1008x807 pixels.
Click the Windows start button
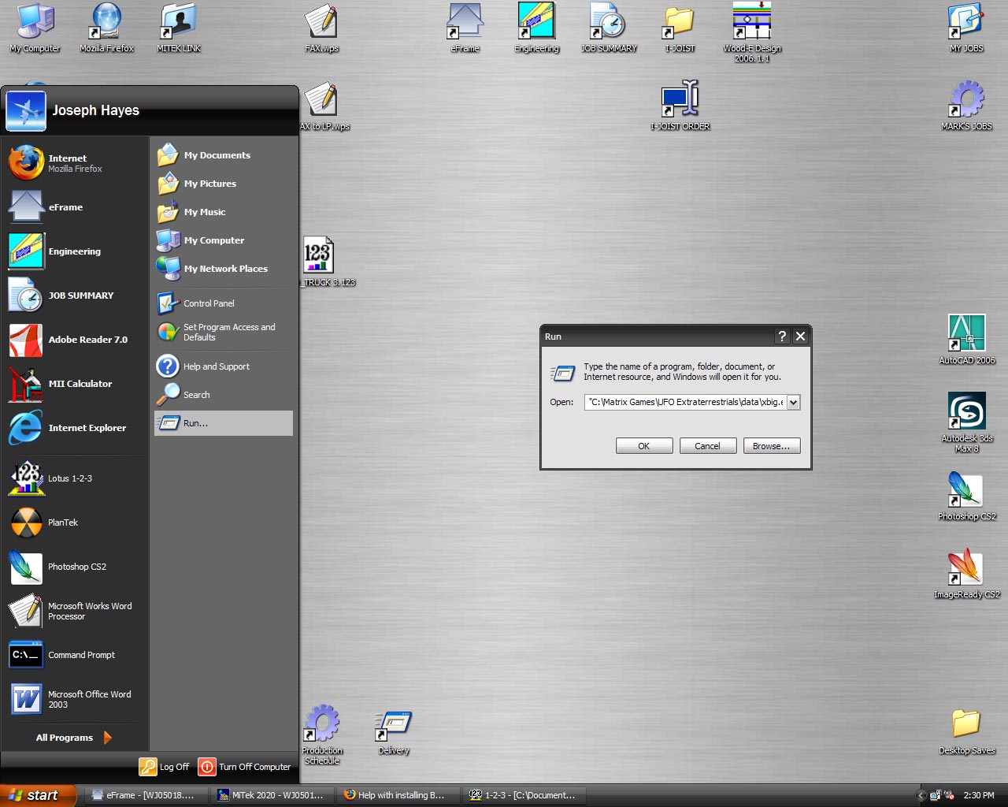[x=38, y=795]
